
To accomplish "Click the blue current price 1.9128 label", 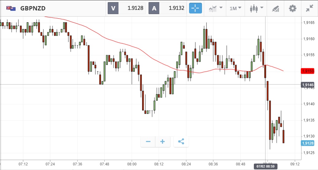I will pyautogui.click(x=308, y=143).
